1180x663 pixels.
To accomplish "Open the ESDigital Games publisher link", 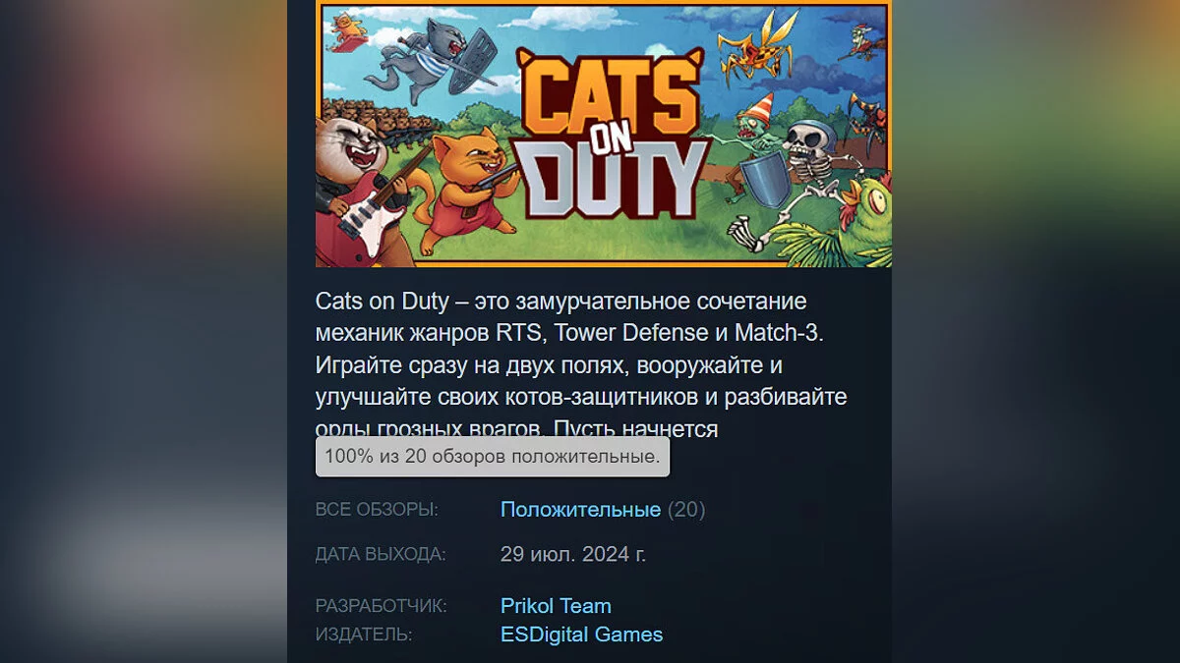I will pyautogui.click(x=581, y=635).
